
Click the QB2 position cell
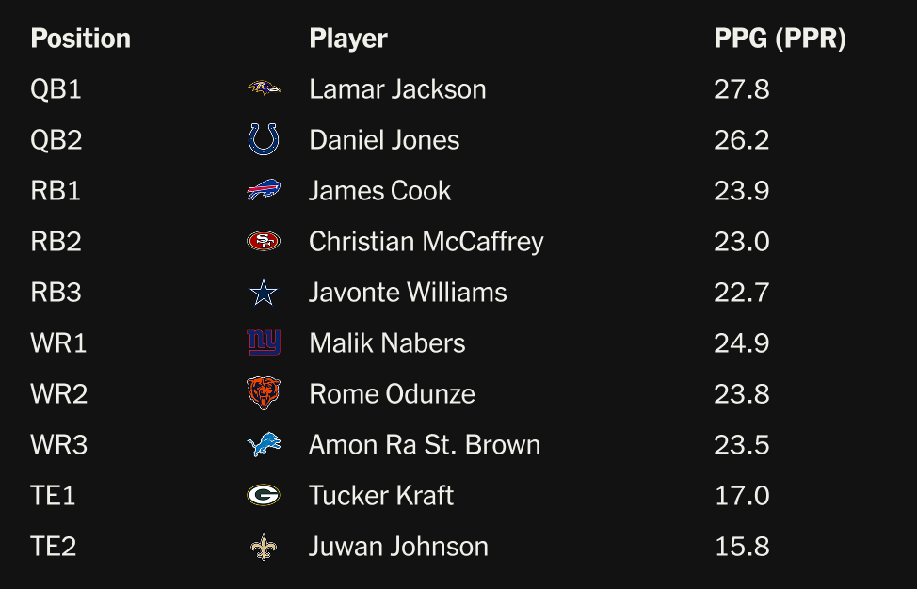coord(56,140)
